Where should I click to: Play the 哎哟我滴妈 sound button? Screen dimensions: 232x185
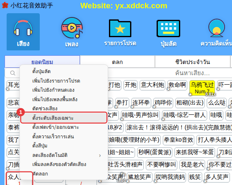point(170,177)
